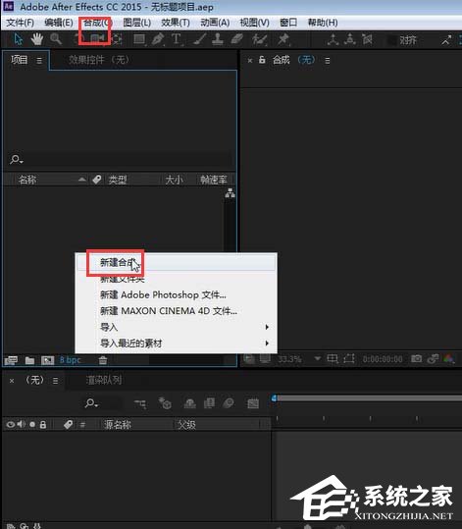Click the timeline layer search field
This screenshot has width=462, height=529.
tap(103, 402)
